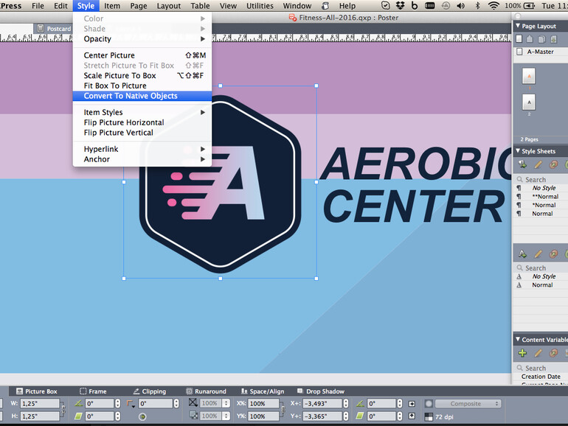This screenshot has height=426, width=568.
Task: Click the edit Content Variable pencil icon
Action: [538, 353]
